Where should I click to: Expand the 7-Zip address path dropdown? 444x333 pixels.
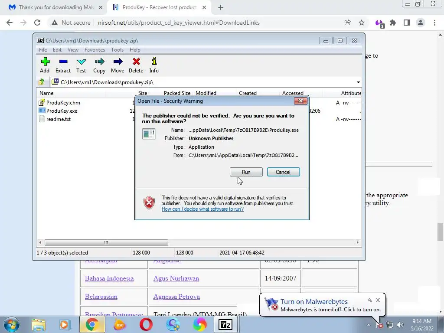click(x=358, y=82)
